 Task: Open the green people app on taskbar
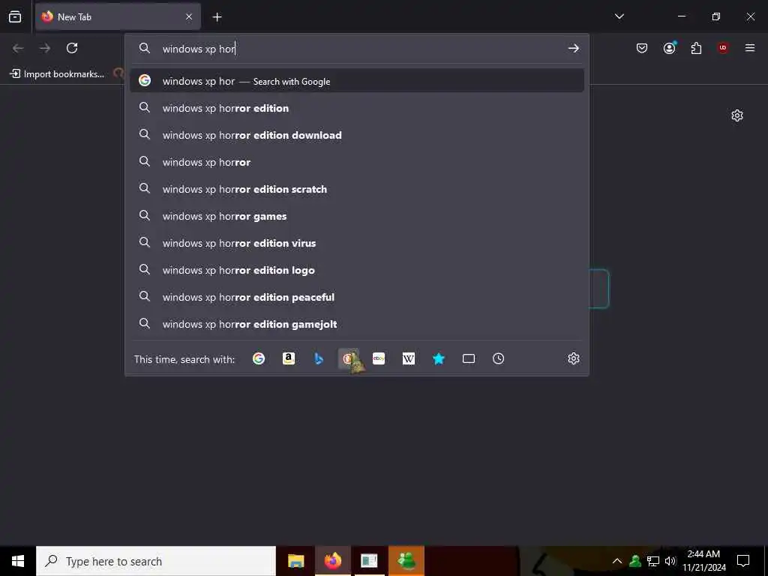tap(406, 561)
